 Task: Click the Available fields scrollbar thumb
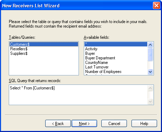click(x=150, y=54)
